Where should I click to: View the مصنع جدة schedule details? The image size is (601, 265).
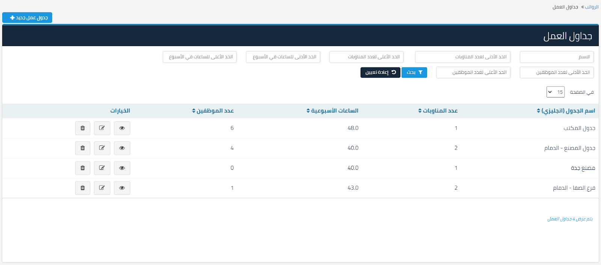coord(122,168)
